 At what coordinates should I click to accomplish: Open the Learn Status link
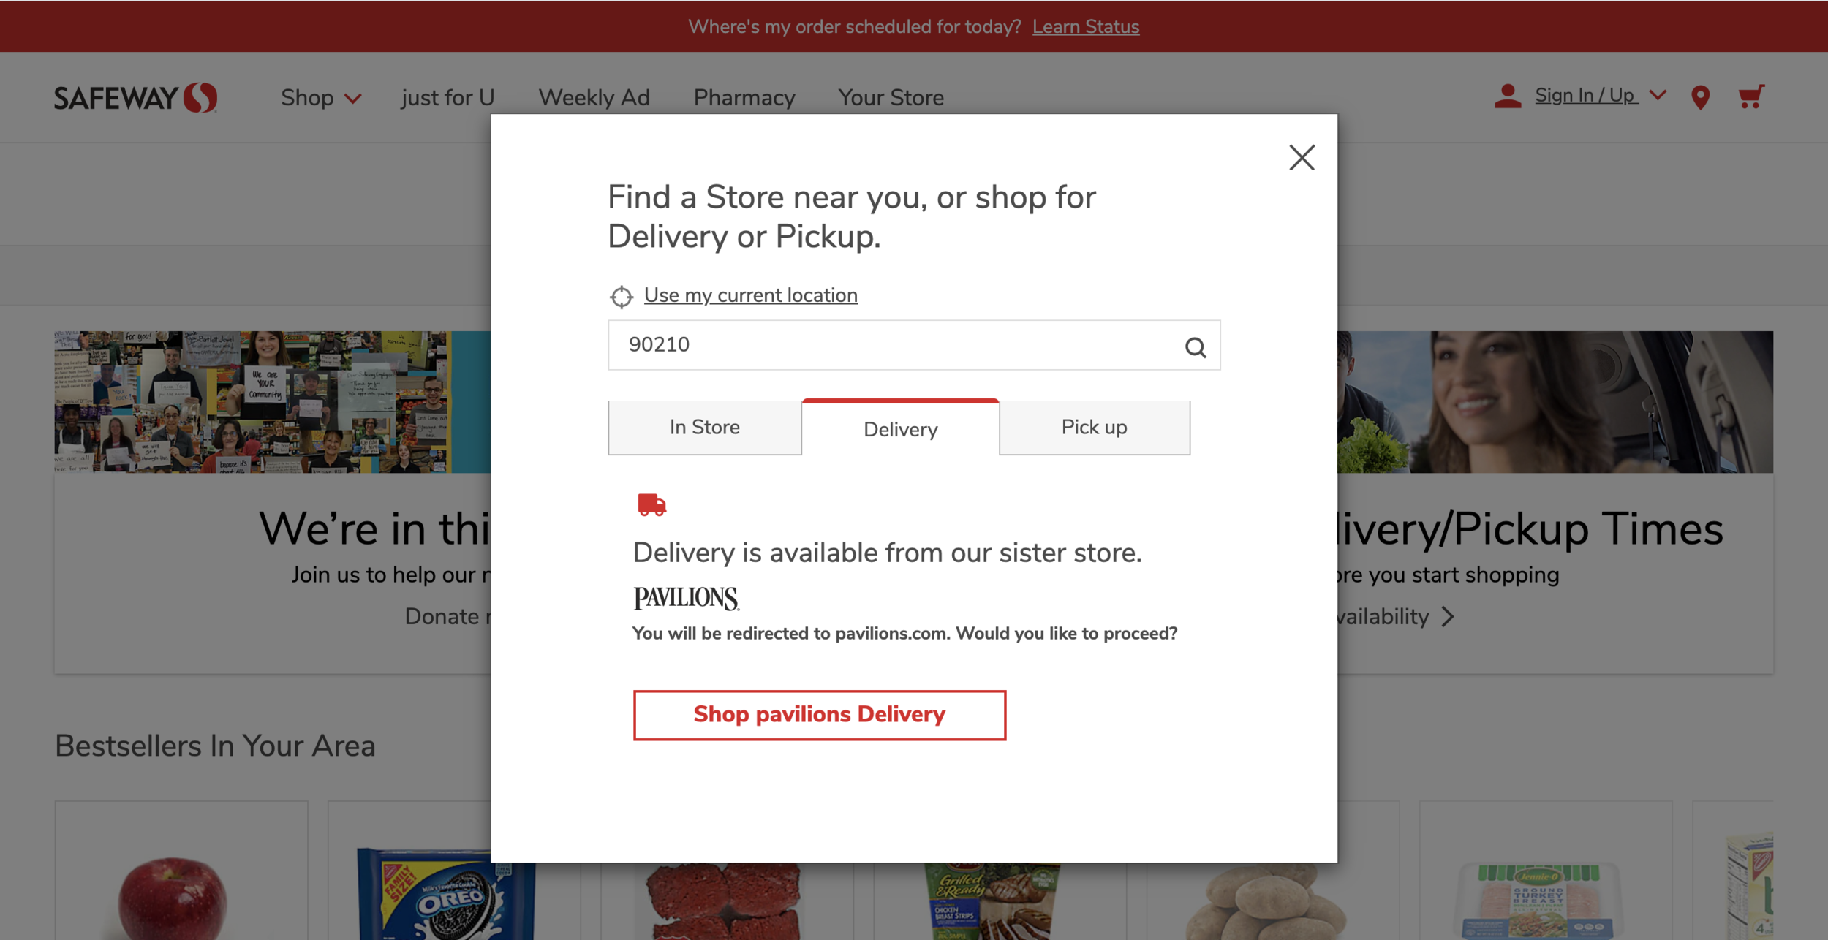(x=1085, y=27)
